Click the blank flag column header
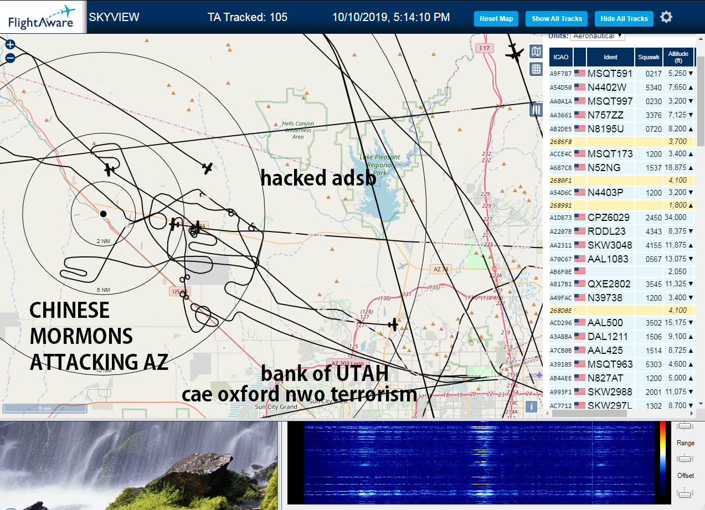This screenshot has height=510, width=705. (x=580, y=57)
